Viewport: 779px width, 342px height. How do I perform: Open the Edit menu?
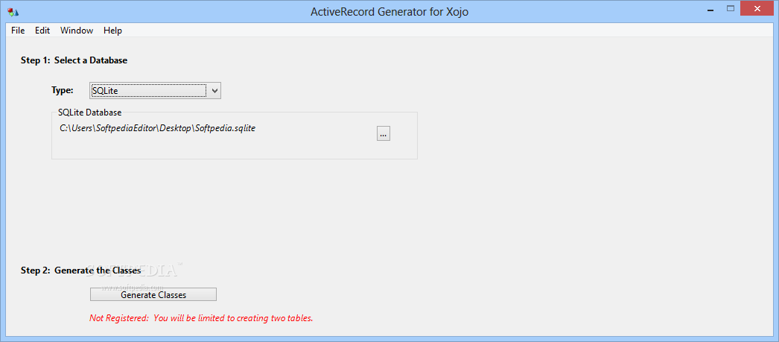(42, 31)
